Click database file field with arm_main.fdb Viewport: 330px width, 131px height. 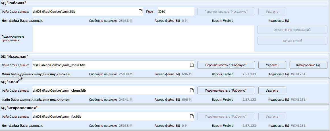(x=113, y=65)
